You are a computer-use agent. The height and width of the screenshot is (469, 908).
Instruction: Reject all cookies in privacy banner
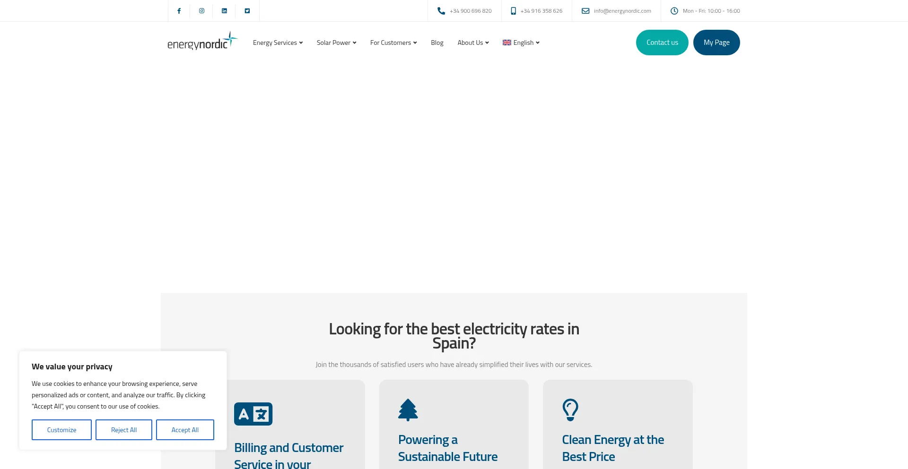coord(124,430)
